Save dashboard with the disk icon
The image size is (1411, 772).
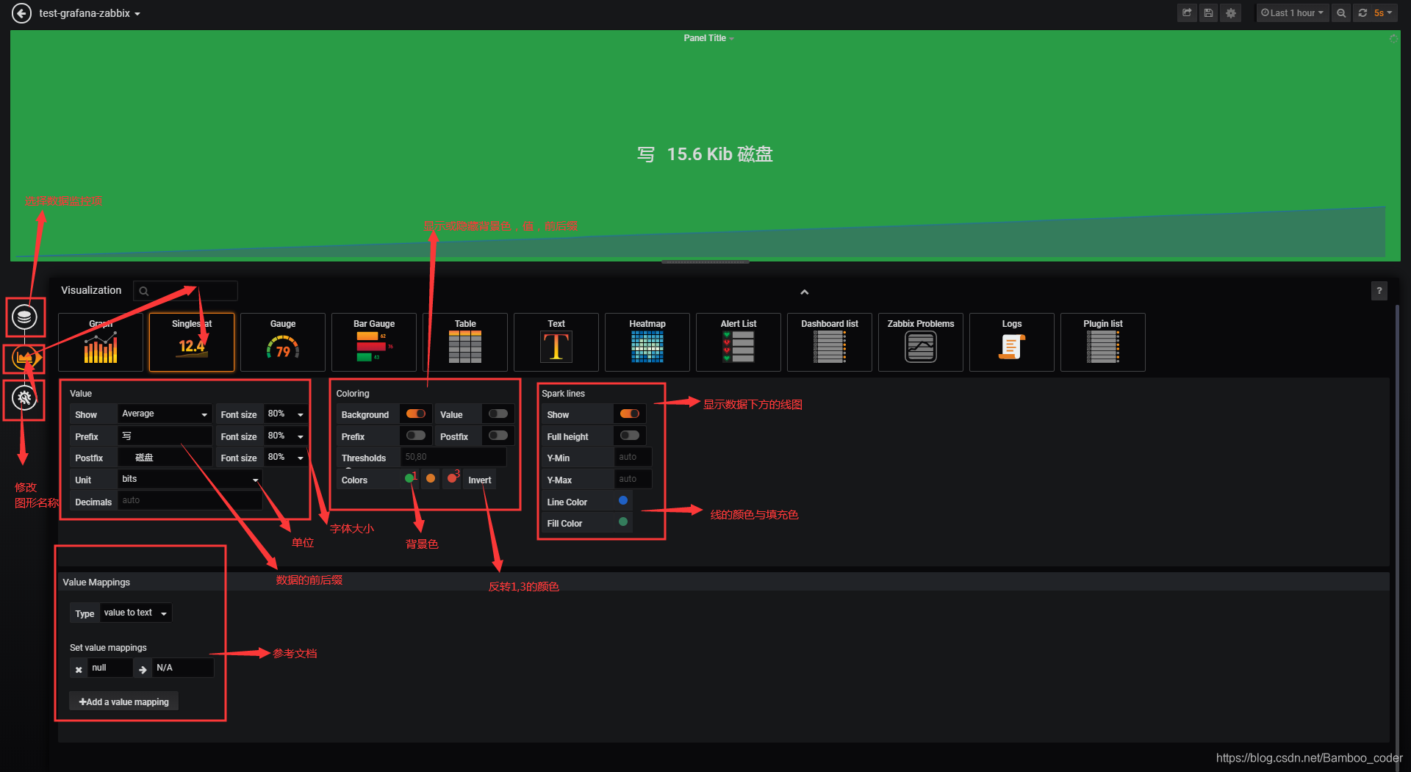[x=1208, y=13]
